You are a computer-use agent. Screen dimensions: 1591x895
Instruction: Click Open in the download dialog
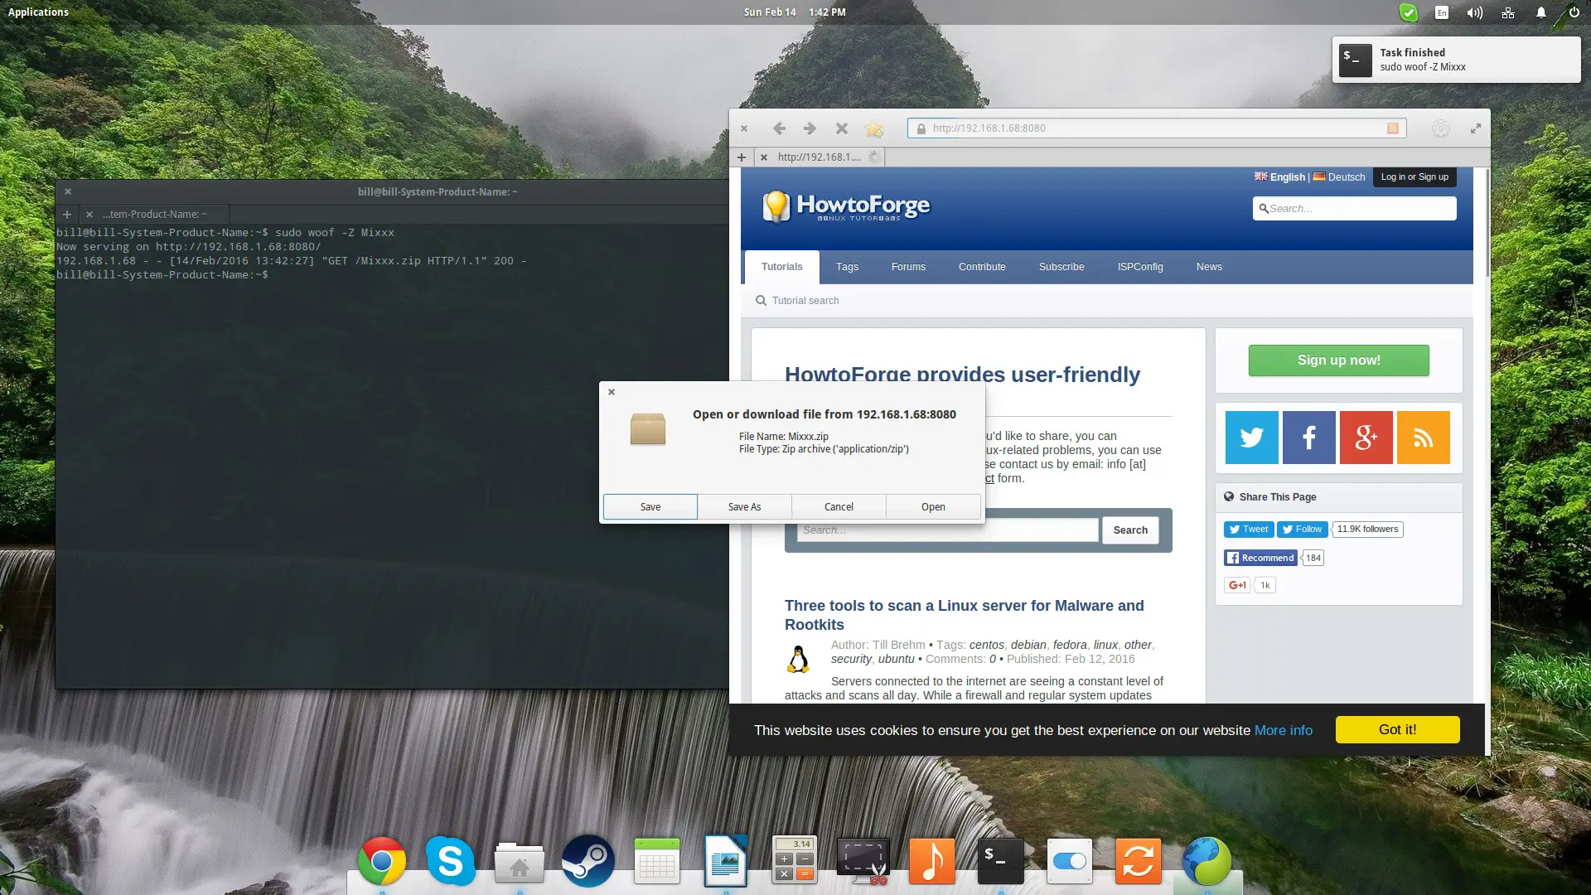pyautogui.click(x=933, y=506)
